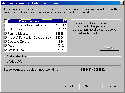Click the C:\MSDEV\ product directory path
This screenshot has height=93, width=125.
(14, 61)
